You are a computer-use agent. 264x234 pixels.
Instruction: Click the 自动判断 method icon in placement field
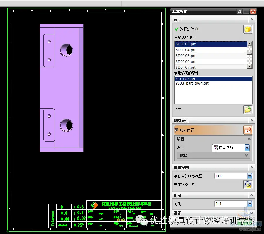pyautogui.click(x=216, y=147)
